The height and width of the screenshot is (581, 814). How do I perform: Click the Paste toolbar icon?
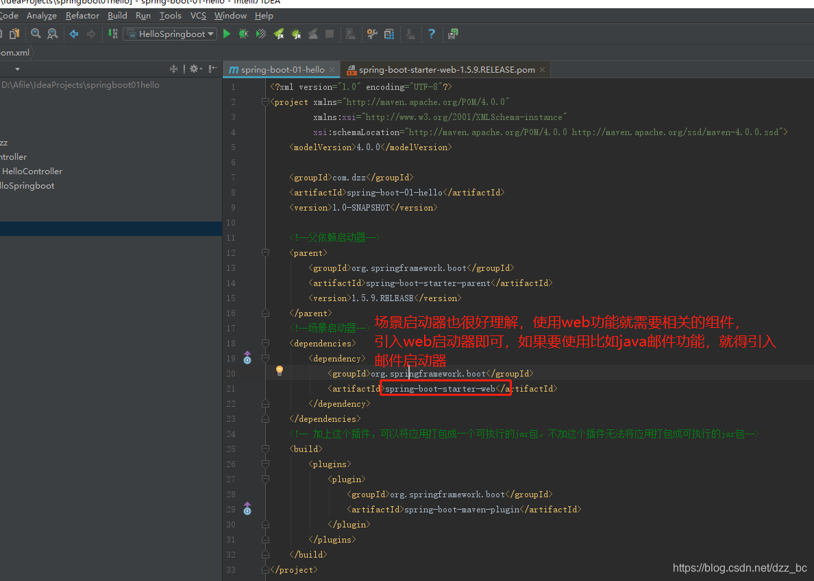coord(14,34)
